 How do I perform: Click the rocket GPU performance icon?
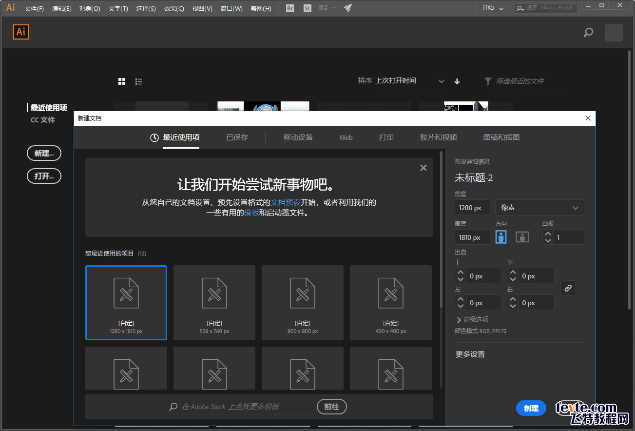[x=347, y=8]
